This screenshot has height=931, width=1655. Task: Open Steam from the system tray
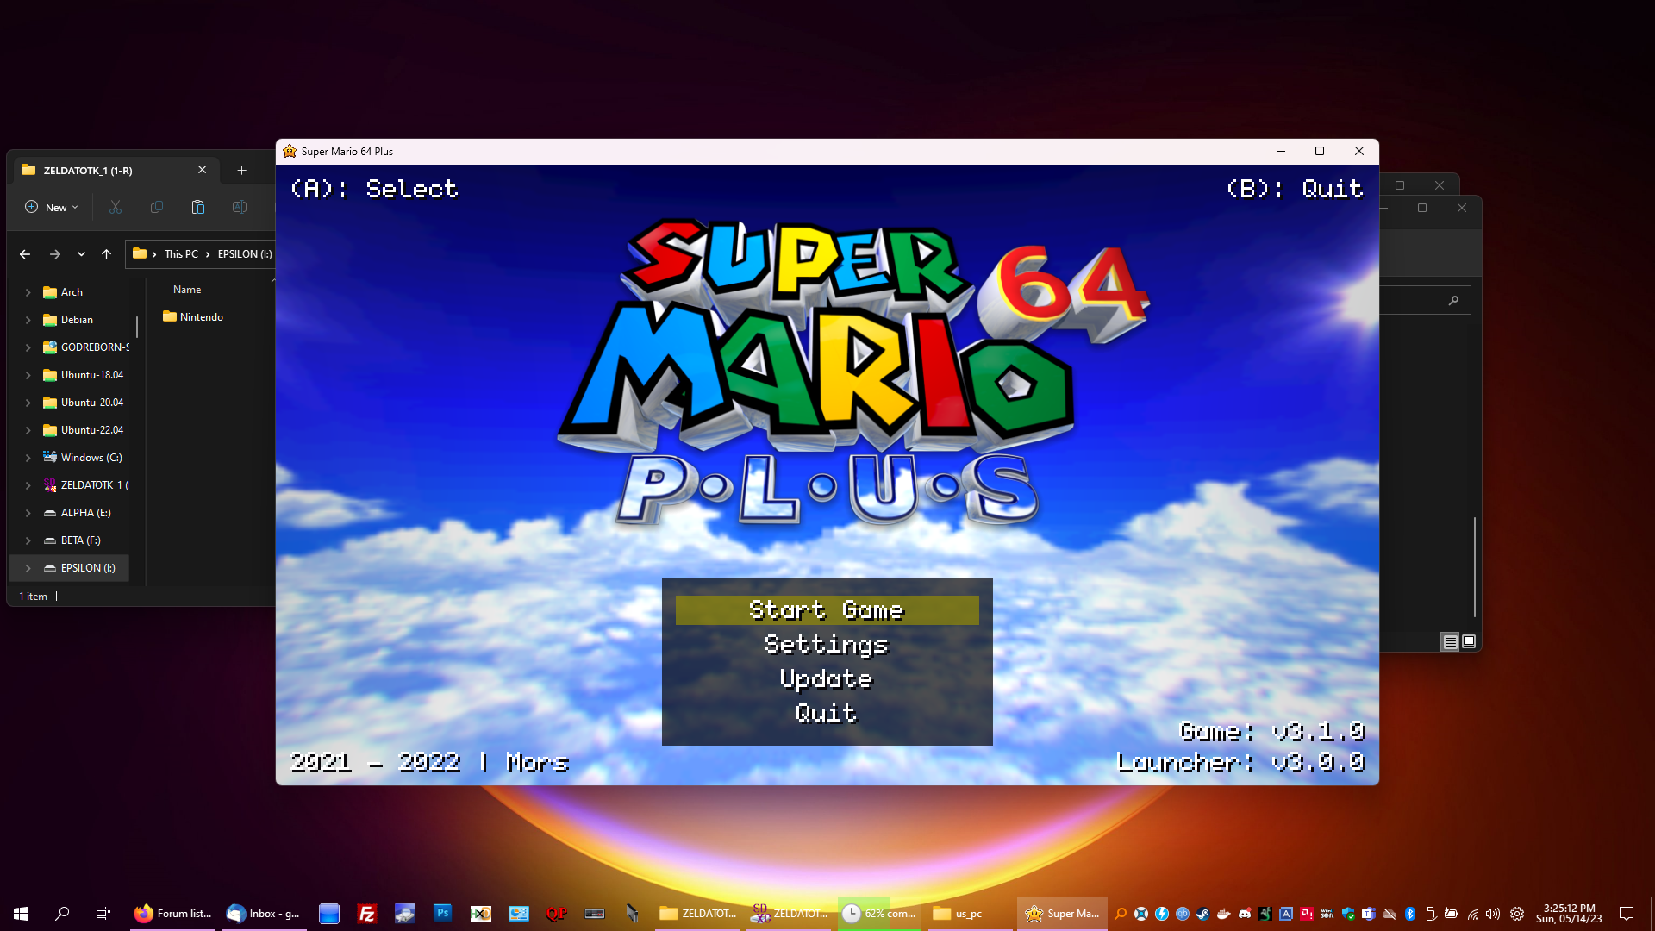[x=1203, y=914]
